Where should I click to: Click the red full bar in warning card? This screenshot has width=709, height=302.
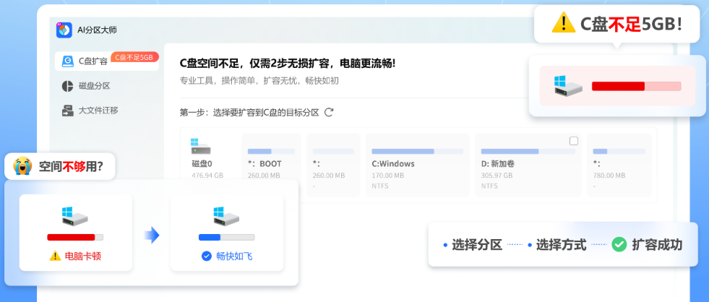tap(618, 87)
